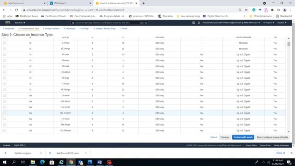
Task: Click the table scroll up arrow
Action: pos(289,39)
